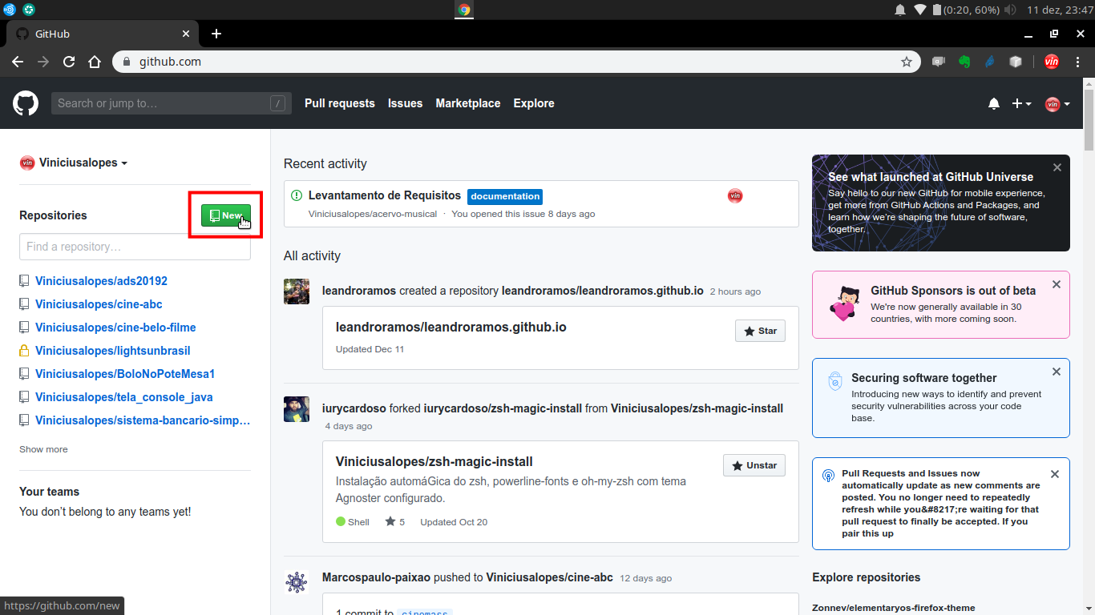Star leandroramos/leandroramos.github.io

(x=760, y=331)
